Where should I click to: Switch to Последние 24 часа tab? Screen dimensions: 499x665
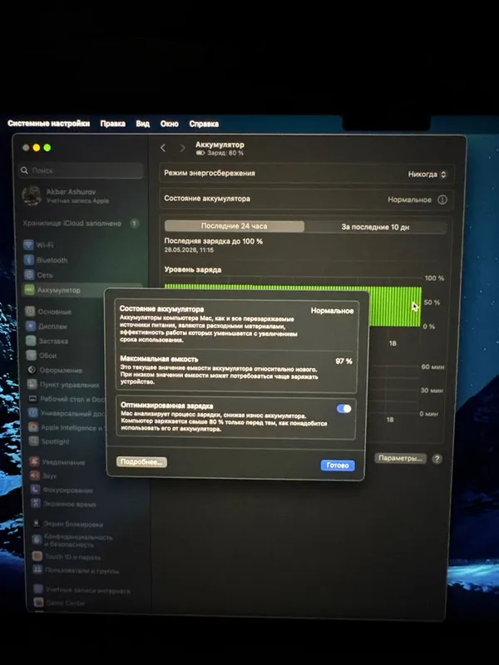(x=235, y=226)
